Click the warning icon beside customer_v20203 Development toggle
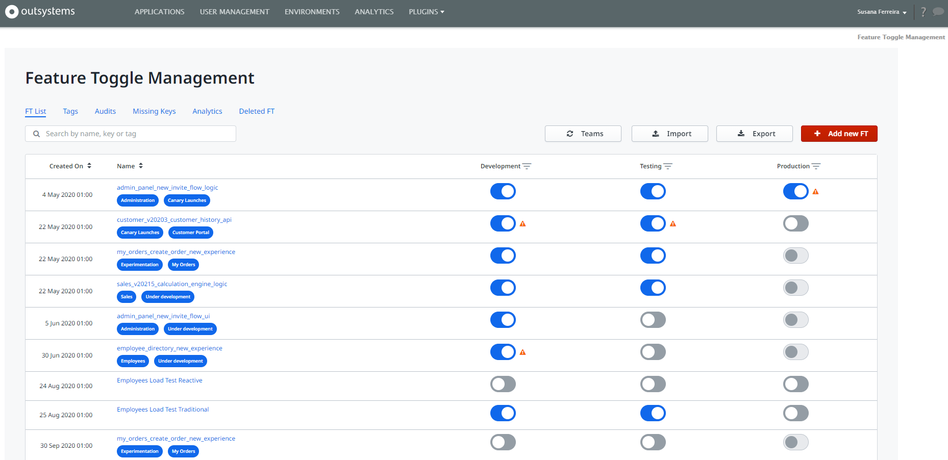Screen dimensions: 948x460 click(x=523, y=223)
